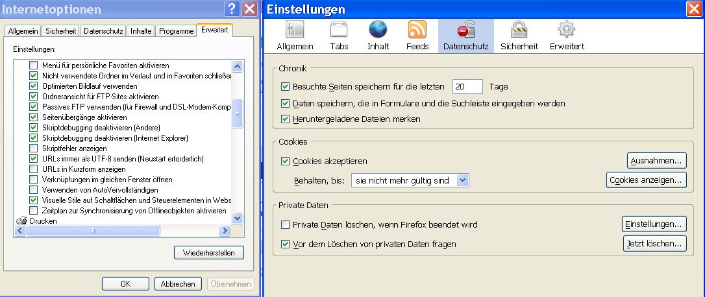Open the Erweitert gear icon panel
Screen dimensions: 705x297
tap(567, 30)
